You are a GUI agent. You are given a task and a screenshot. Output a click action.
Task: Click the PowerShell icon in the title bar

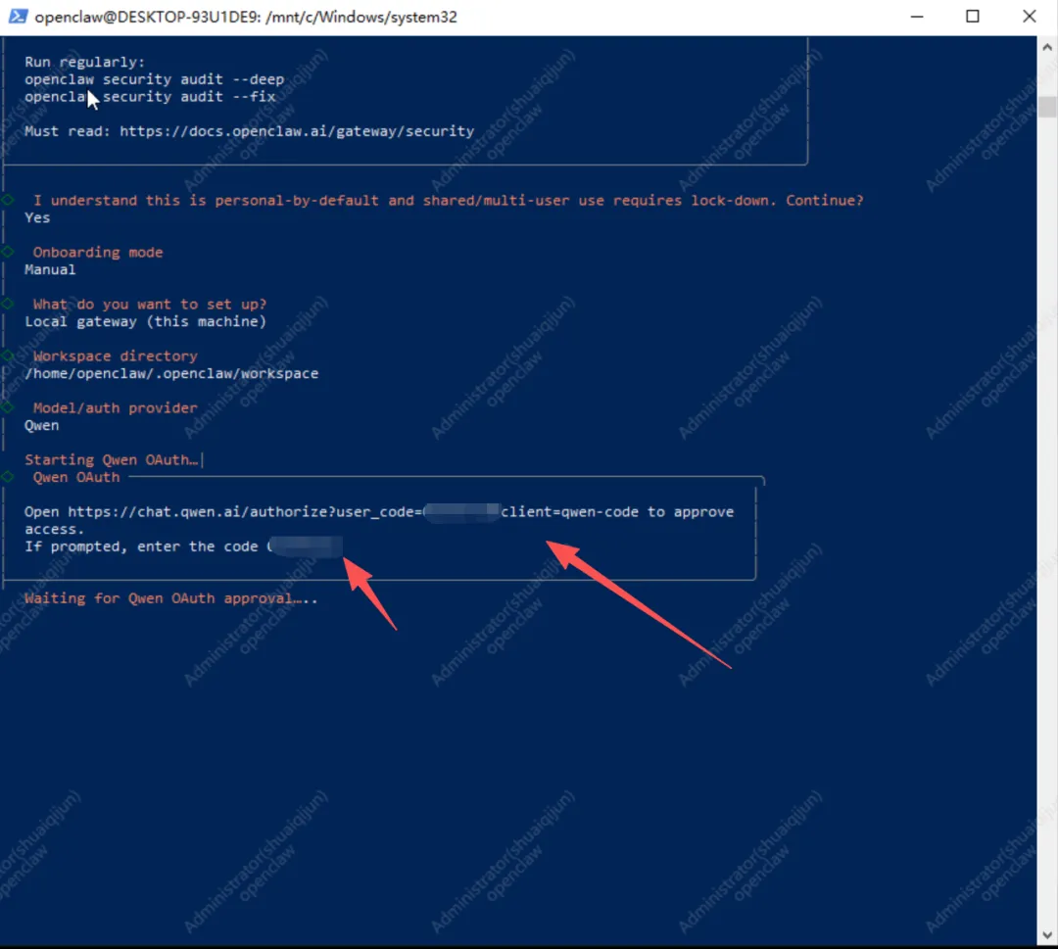click(18, 17)
